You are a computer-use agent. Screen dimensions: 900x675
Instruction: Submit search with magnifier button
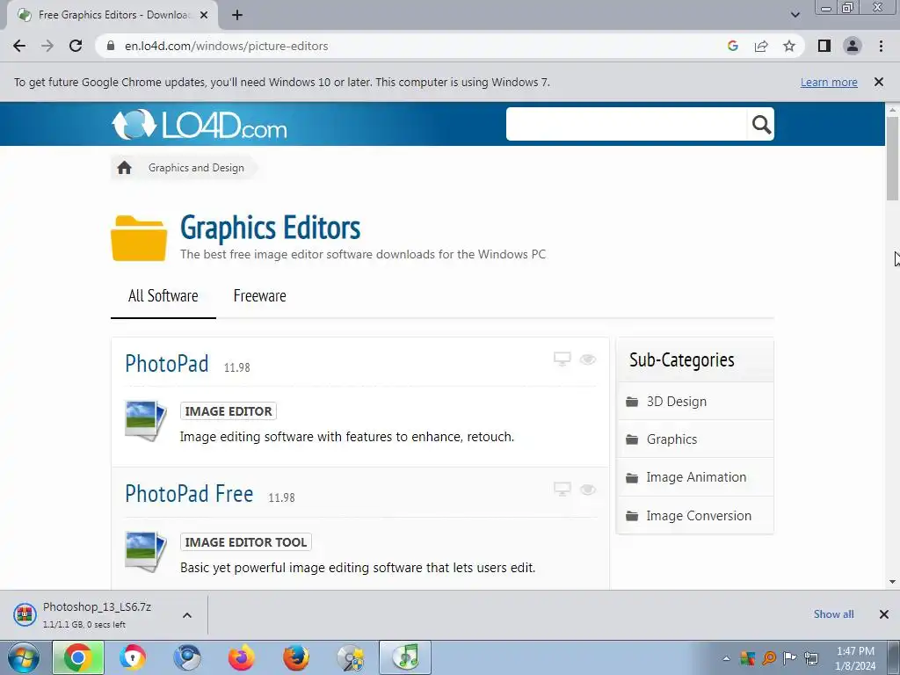coord(761,124)
